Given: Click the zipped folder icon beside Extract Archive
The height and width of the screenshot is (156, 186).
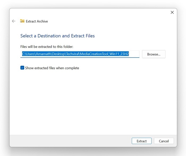Looking at the screenshot, I should click(x=22, y=21).
